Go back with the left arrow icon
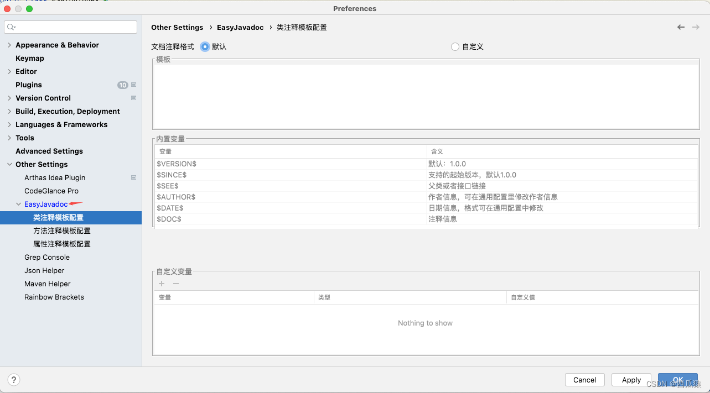 [x=681, y=27]
